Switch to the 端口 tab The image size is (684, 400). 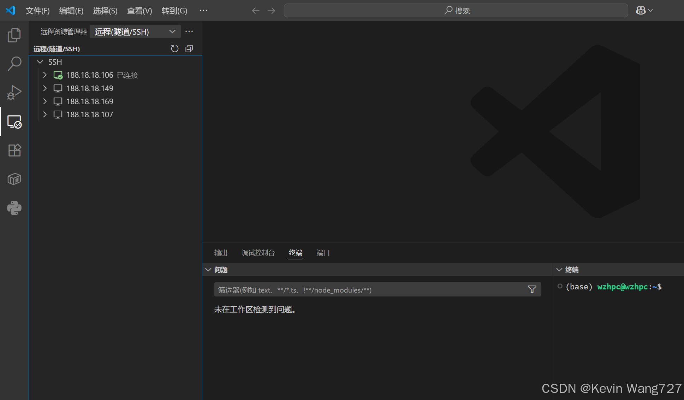(x=323, y=253)
